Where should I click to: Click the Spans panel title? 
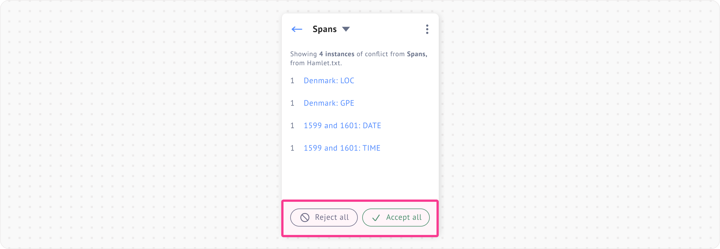[325, 29]
